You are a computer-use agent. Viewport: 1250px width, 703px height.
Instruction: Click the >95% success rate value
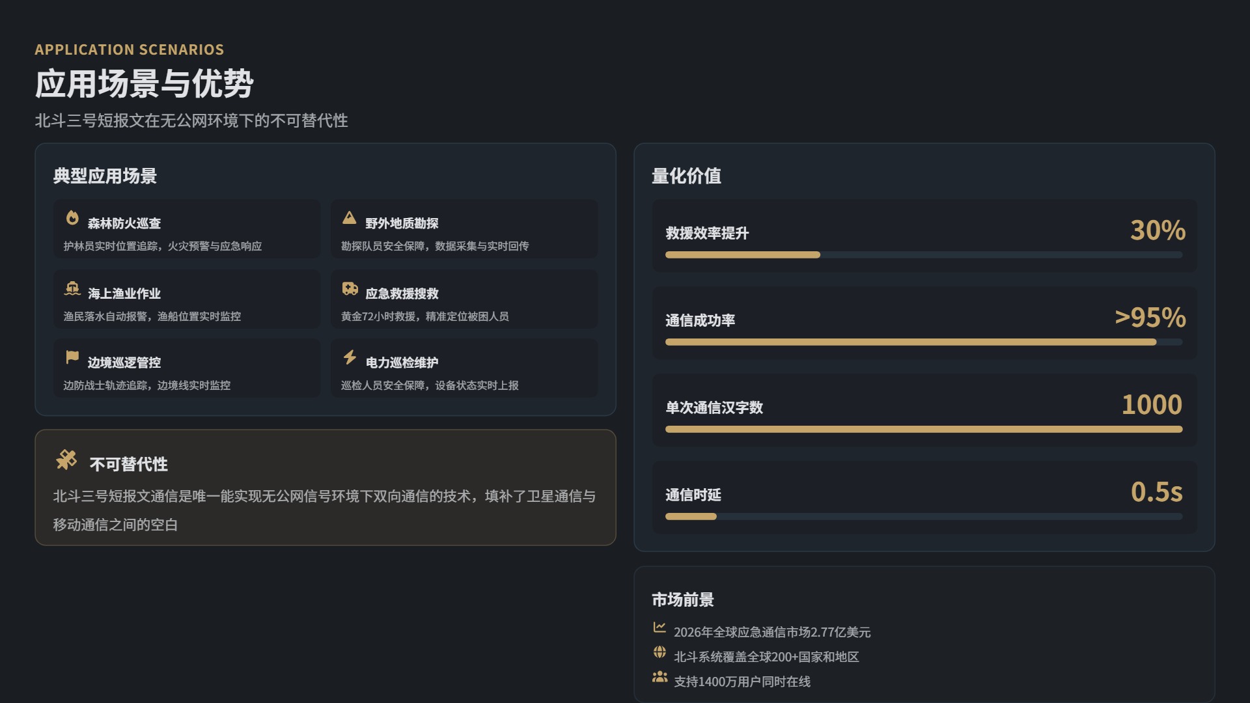tap(1150, 318)
